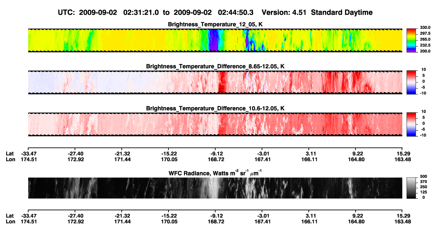Image resolution: width=447 pixels, height=229 pixels.
Task: Click the 12.05 brightness temperature image strip
Action: 215,40
